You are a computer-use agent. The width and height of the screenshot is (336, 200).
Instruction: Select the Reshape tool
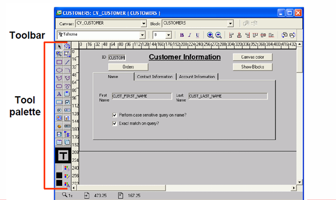tap(67, 54)
